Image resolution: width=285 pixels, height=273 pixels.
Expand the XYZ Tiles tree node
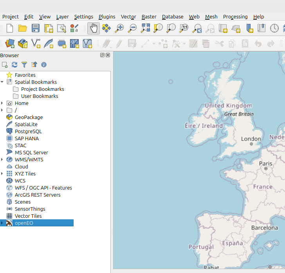2,174
